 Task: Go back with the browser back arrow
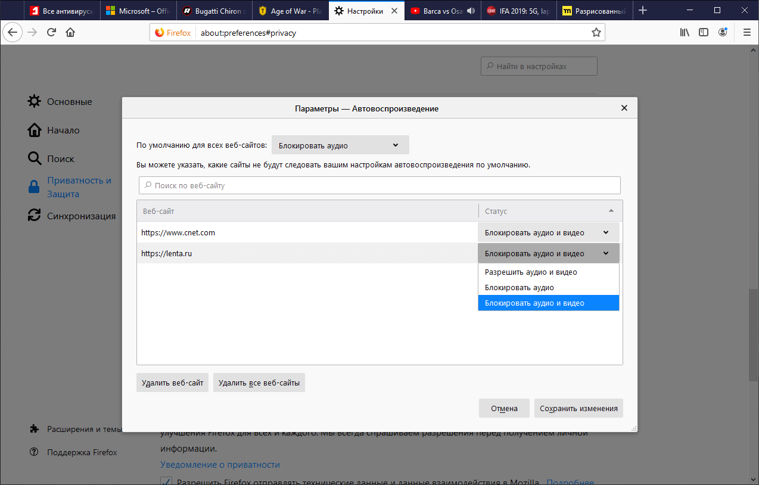(13, 33)
